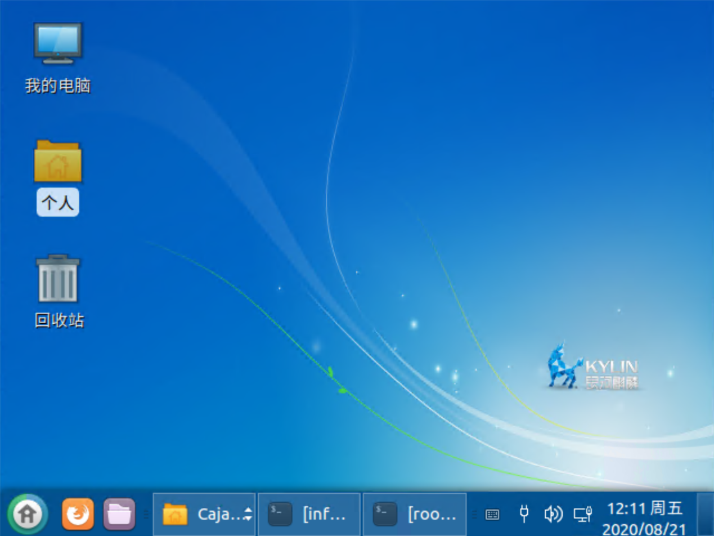The image size is (714, 536).
Task: Launch Firefox browser from the taskbar
Action: [x=78, y=513]
